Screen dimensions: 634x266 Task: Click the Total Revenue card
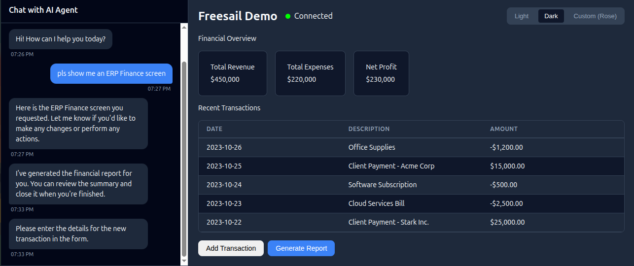[232, 73]
